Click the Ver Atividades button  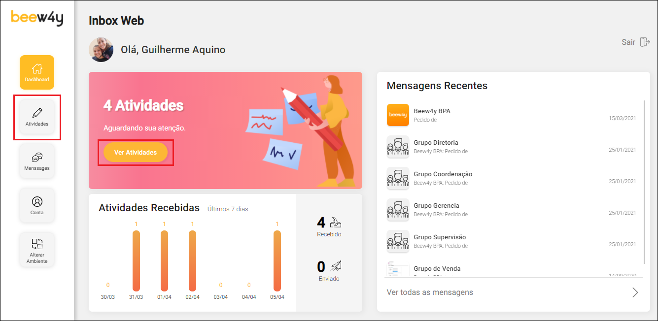click(x=136, y=153)
